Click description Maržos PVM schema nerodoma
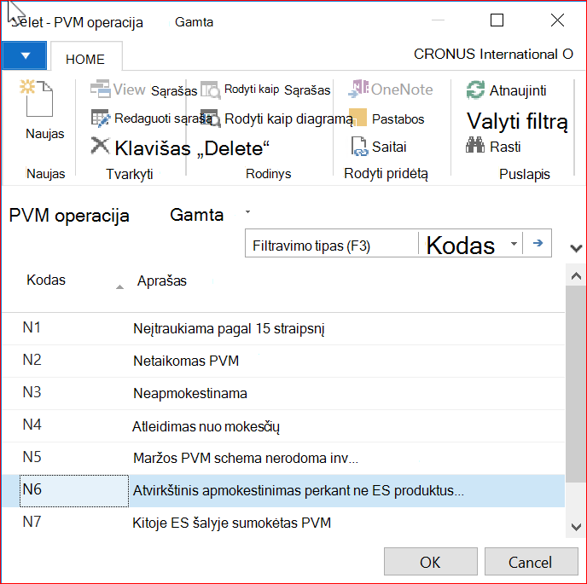This screenshot has height=584, width=587. [246, 459]
